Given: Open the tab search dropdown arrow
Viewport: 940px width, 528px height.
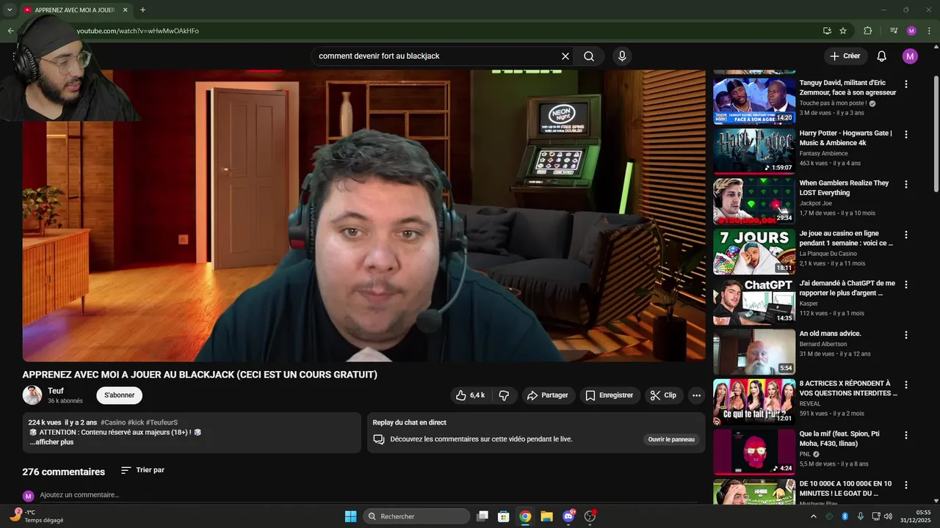Looking at the screenshot, I should [x=10, y=10].
